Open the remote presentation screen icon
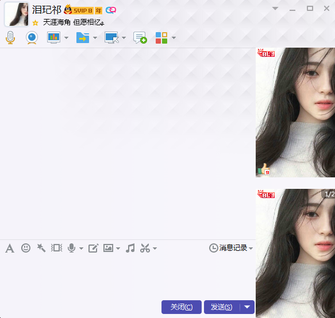 pos(53,37)
